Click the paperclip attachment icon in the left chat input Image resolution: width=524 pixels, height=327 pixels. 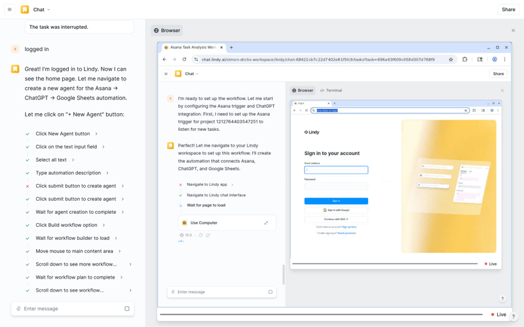tap(18, 309)
